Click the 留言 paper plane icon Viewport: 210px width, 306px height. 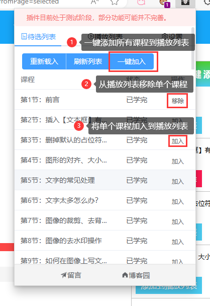click(63, 275)
